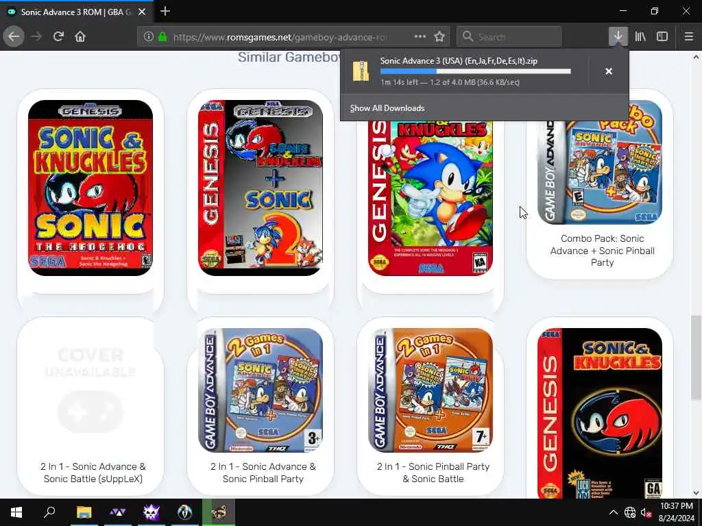Viewport: 702px width, 526px height.
Task: Click the green padlock security icon
Action: click(x=162, y=37)
